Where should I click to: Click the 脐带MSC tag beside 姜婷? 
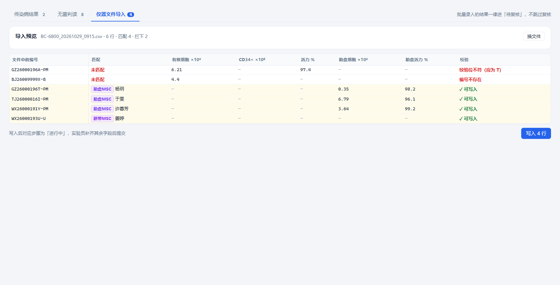click(102, 118)
